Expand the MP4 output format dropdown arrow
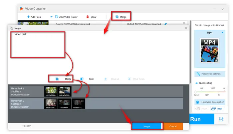 point(223,33)
